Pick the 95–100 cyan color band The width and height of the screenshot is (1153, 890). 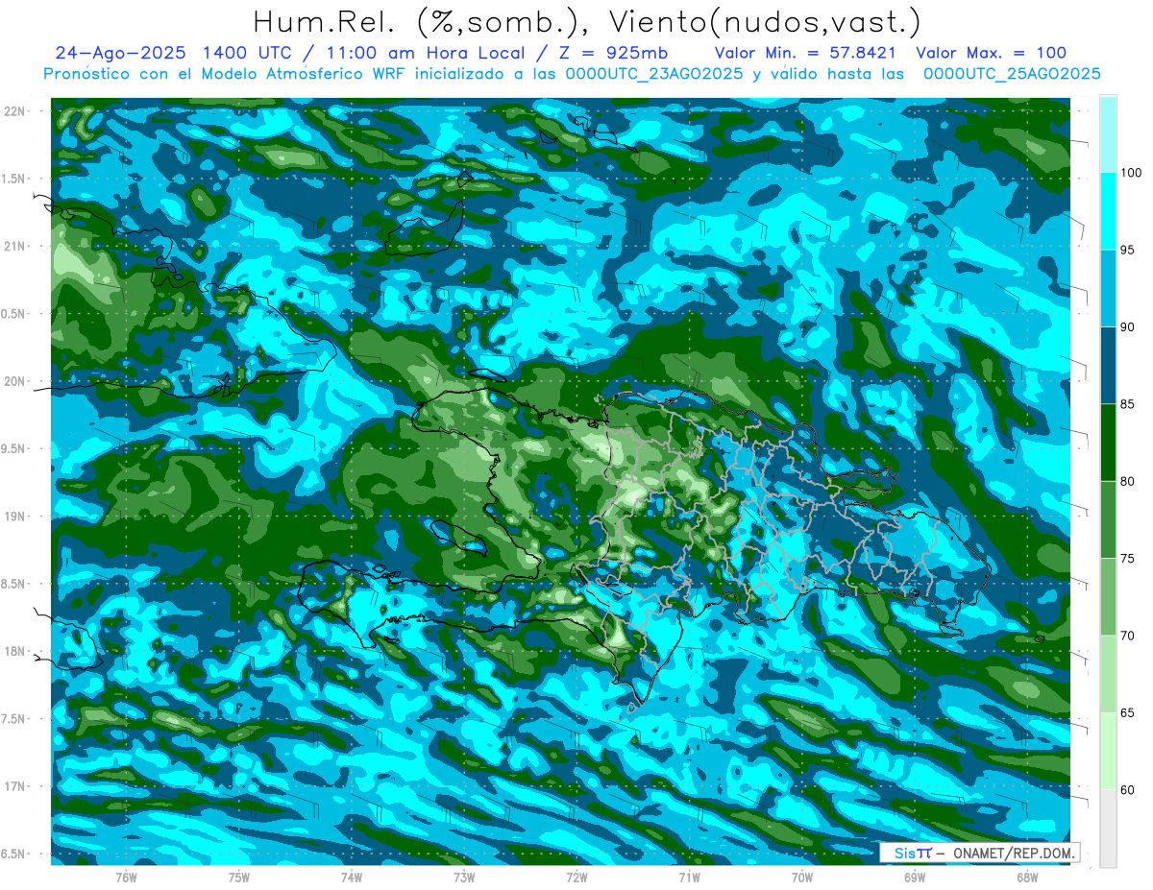click(x=1108, y=211)
